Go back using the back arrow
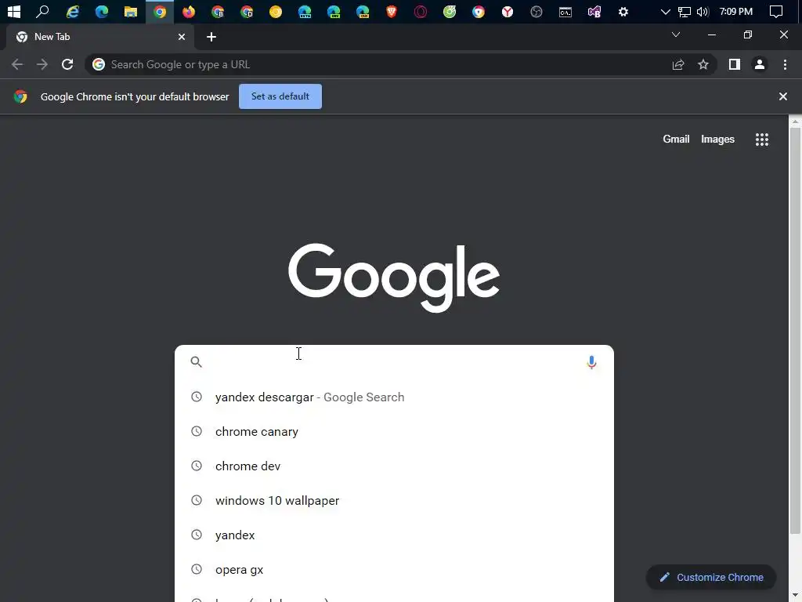The width and height of the screenshot is (802, 602). [x=17, y=64]
